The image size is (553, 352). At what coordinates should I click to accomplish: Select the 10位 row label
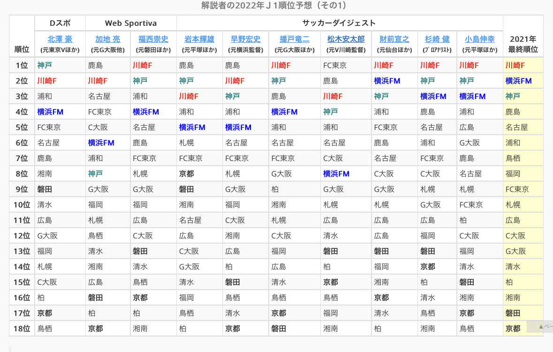[22, 205]
